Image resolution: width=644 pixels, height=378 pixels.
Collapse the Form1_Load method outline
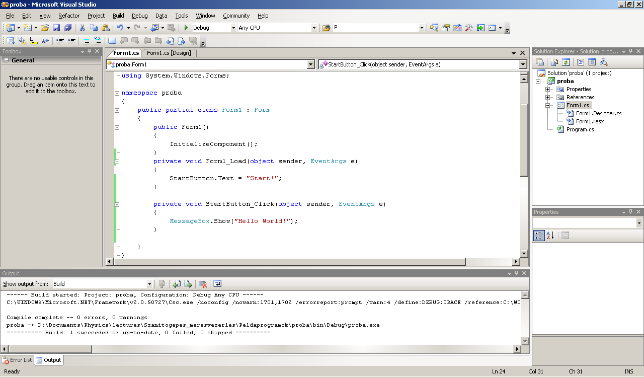click(117, 162)
